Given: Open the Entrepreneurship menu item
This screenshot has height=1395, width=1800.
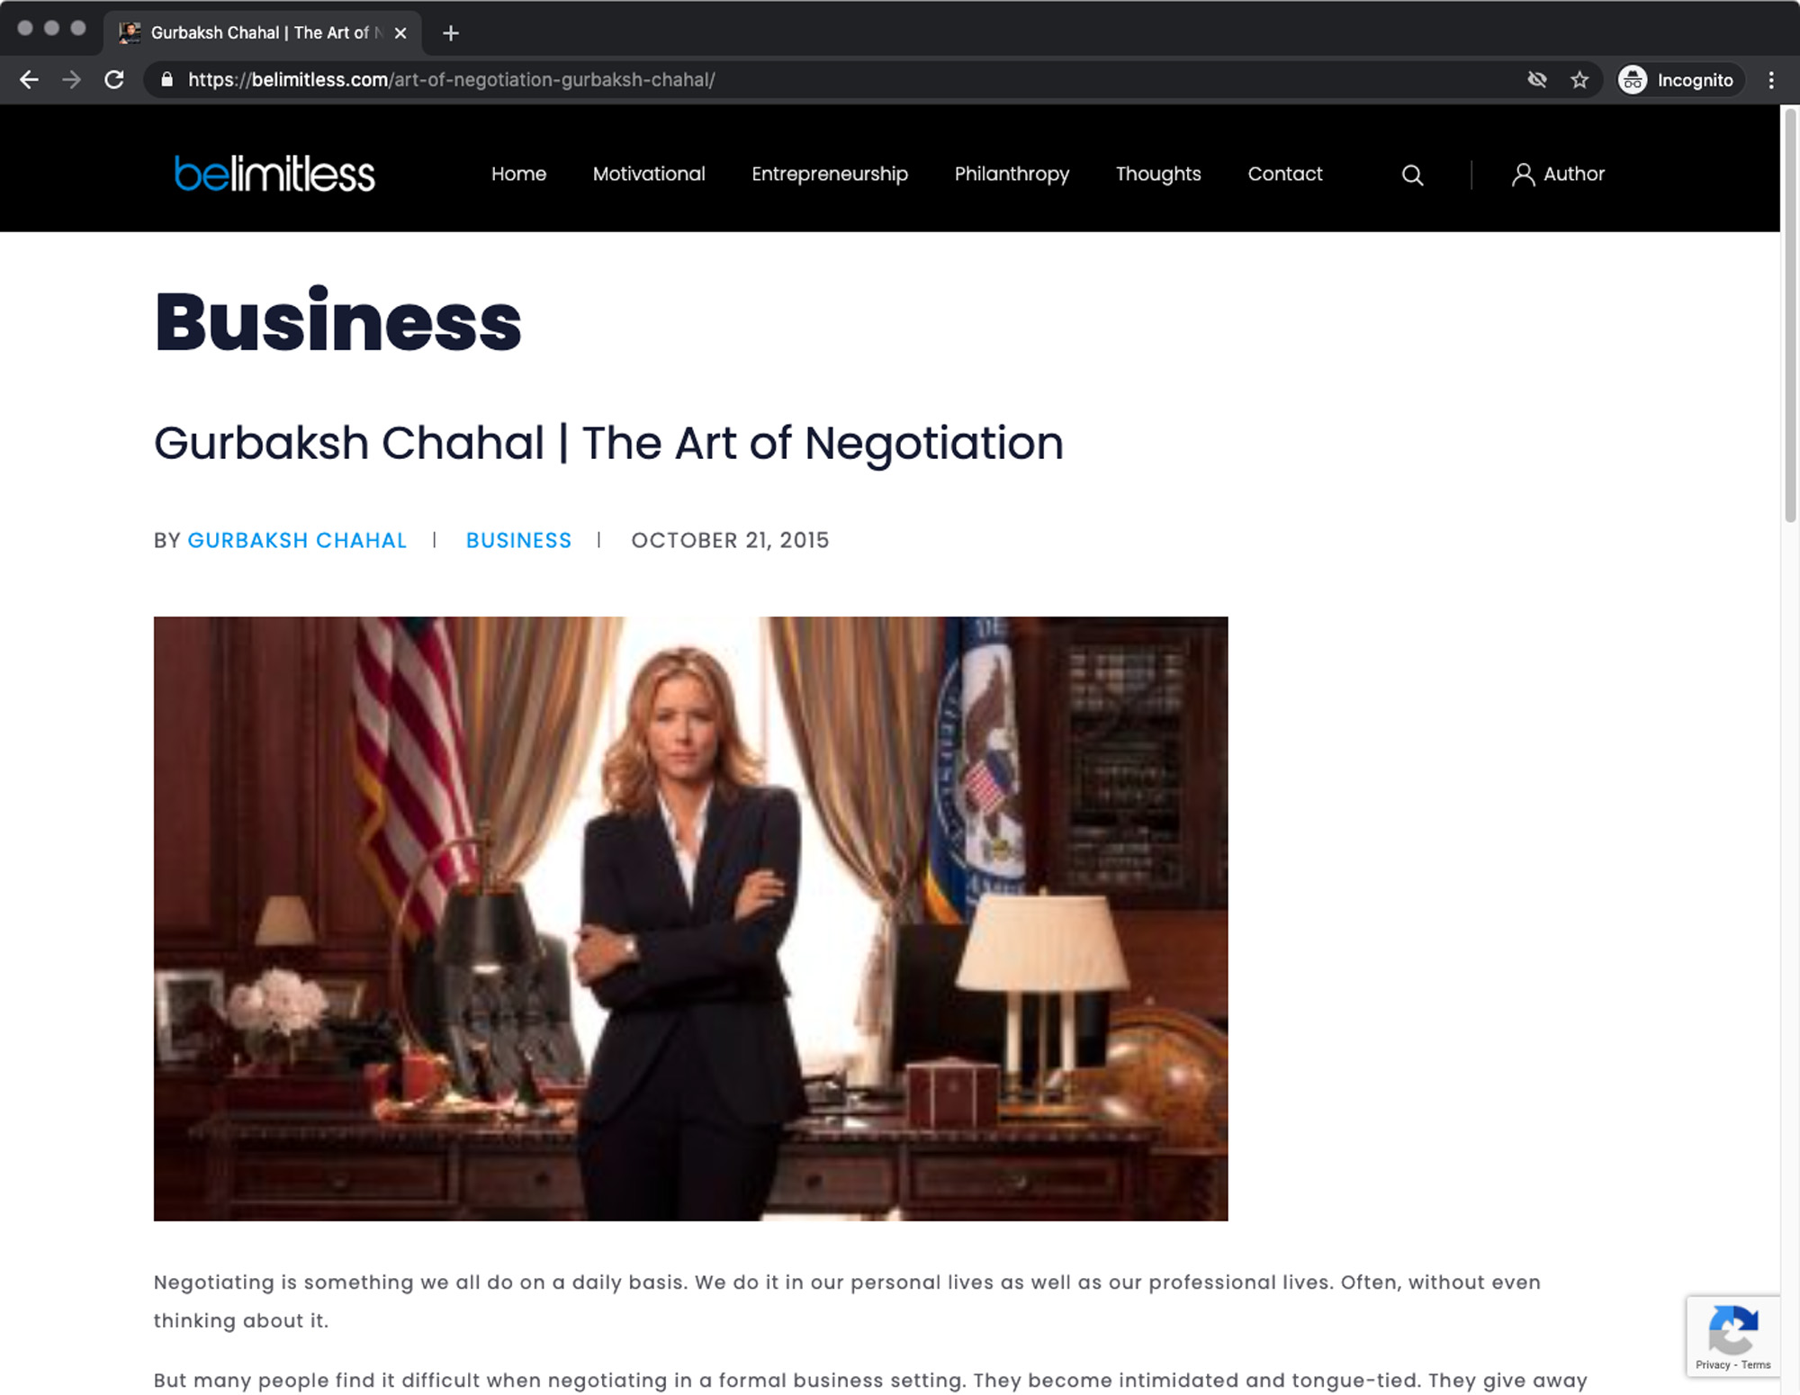Looking at the screenshot, I should (830, 174).
